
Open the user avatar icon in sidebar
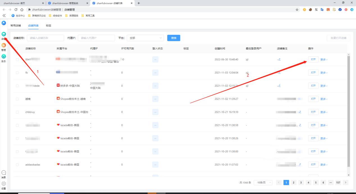coord(4,23)
